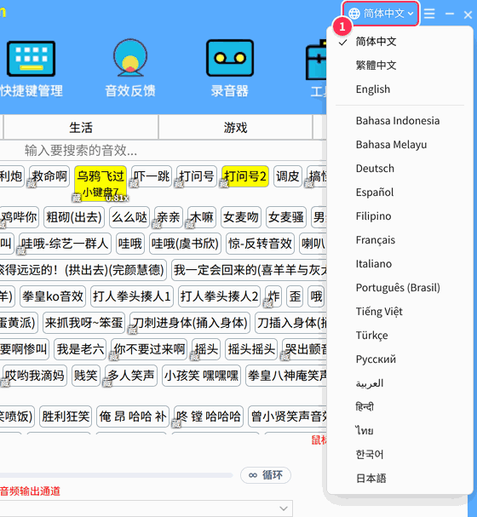477x517 pixels.
Task: Switch to the 游戏 category tab
Action: (235, 127)
